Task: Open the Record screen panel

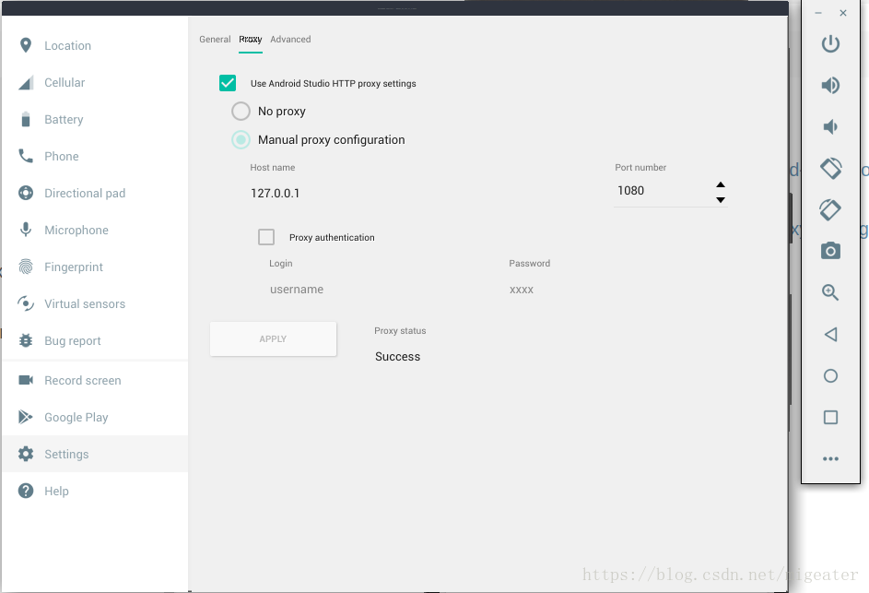Action: click(x=95, y=381)
